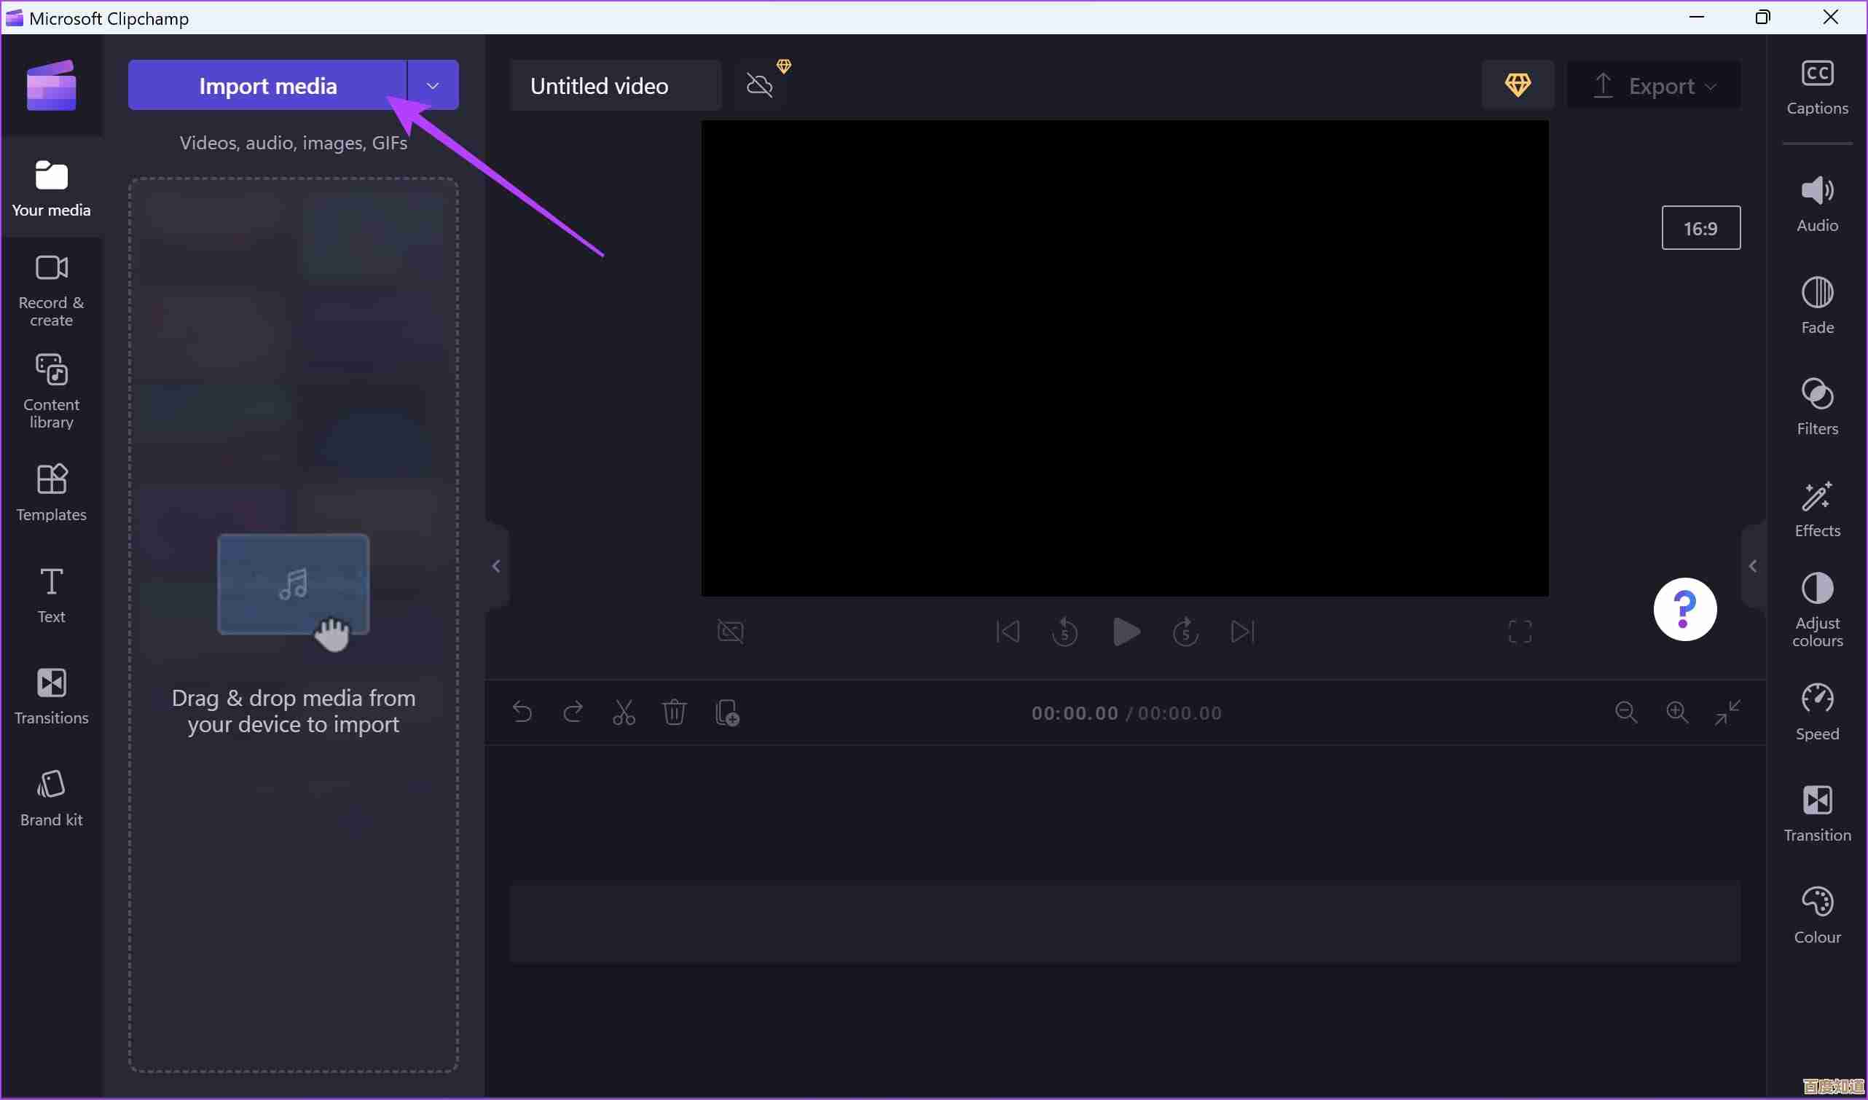Click the premium diamond upgrade icon
1868x1100 pixels.
[x=1517, y=85]
